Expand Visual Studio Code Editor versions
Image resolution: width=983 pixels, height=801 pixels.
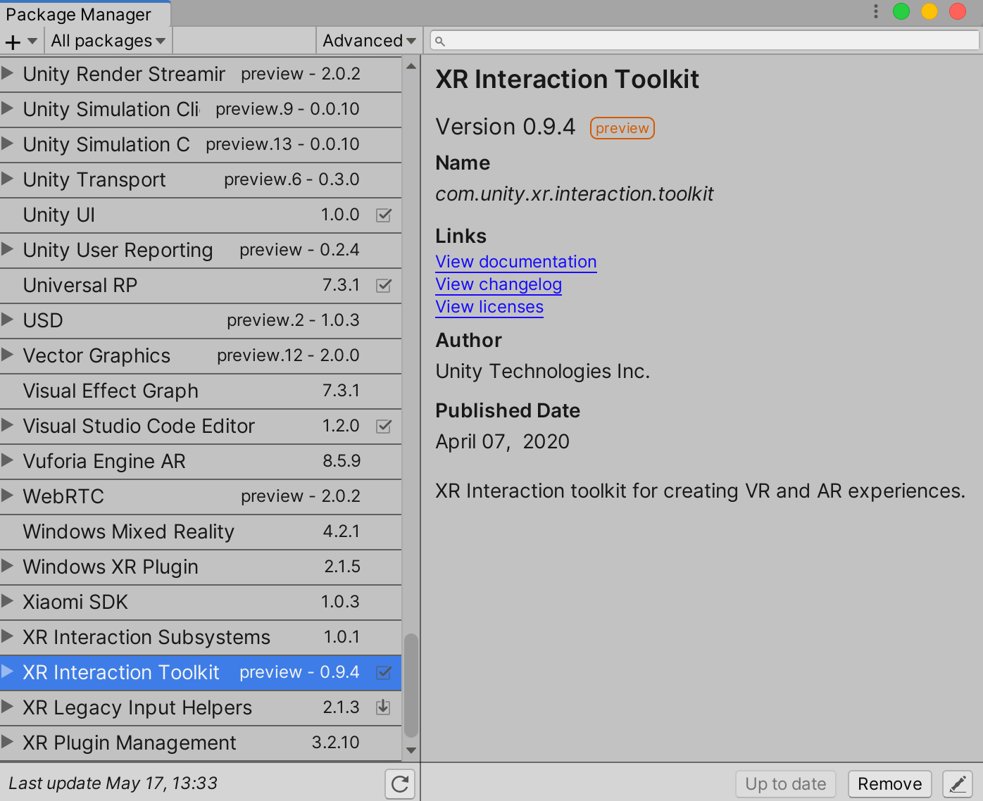pyautogui.click(x=8, y=424)
